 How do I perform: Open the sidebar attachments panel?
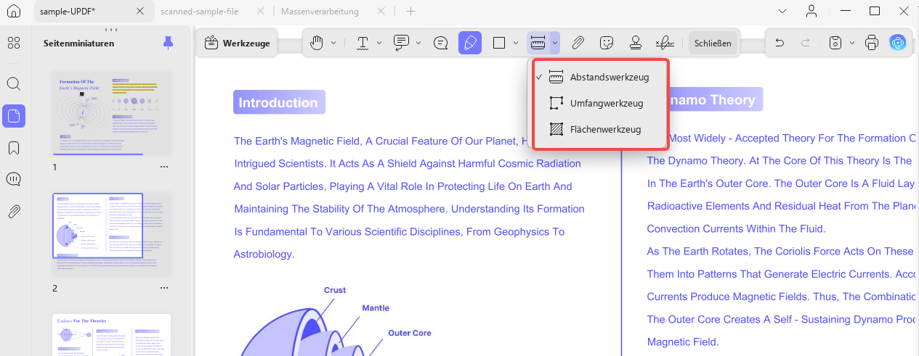point(13,212)
